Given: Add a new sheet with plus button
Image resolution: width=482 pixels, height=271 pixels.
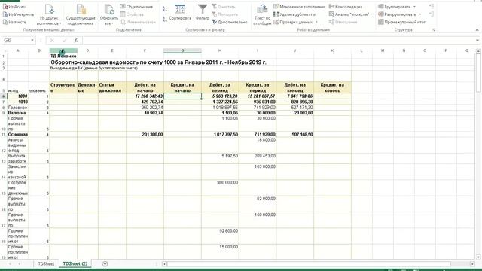Looking at the screenshot, I should (105, 263).
